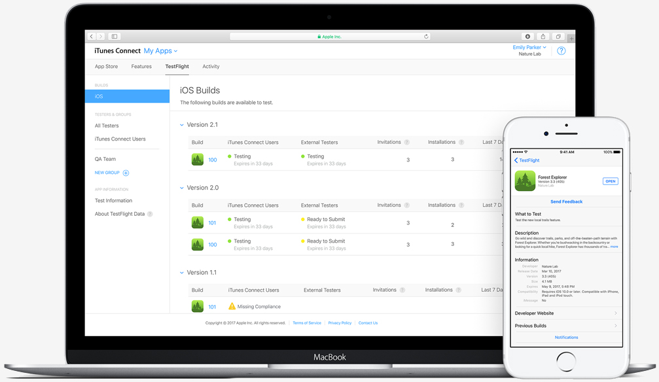The width and height of the screenshot is (659, 382).
Task: Reload the page with the refresh icon
Action: click(x=426, y=37)
